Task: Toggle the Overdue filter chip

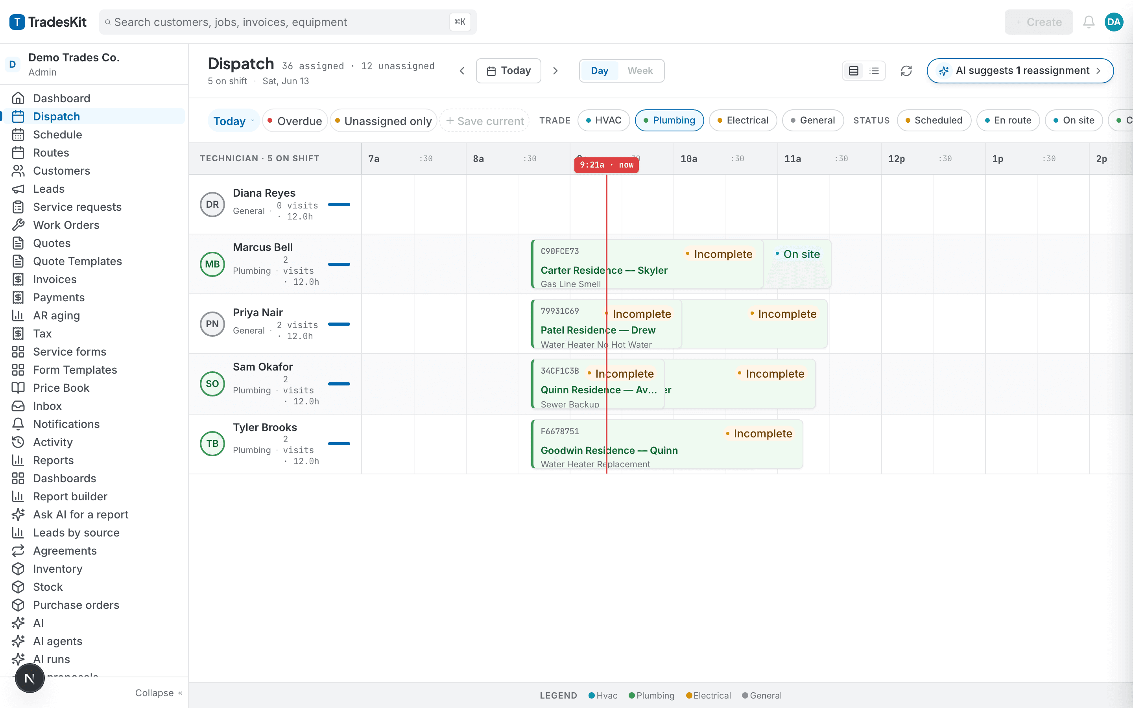Action: pos(295,121)
